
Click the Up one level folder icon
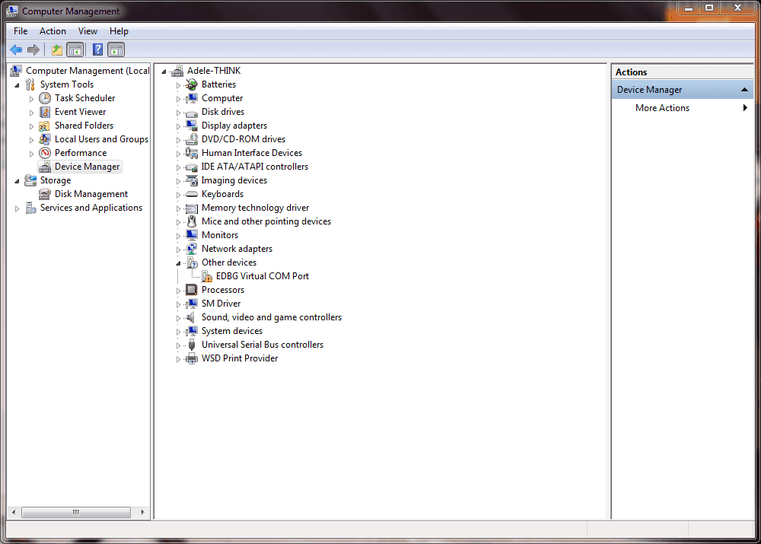[56, 50]
